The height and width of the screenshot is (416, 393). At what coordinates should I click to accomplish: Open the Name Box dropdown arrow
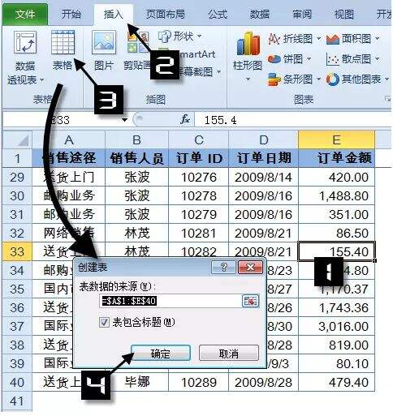tap(124, 120)
